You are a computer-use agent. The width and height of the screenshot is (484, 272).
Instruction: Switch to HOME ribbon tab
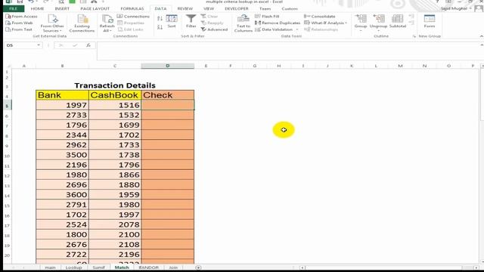(x=37, y=8)
